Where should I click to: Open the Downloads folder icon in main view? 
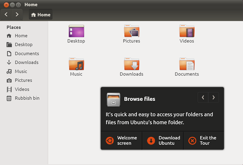pos(132,64)
